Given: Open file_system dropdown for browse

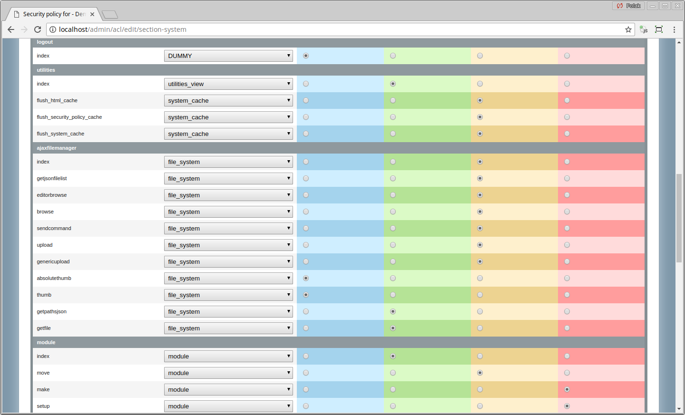Looking at the screenshot, I should [228, 212].
